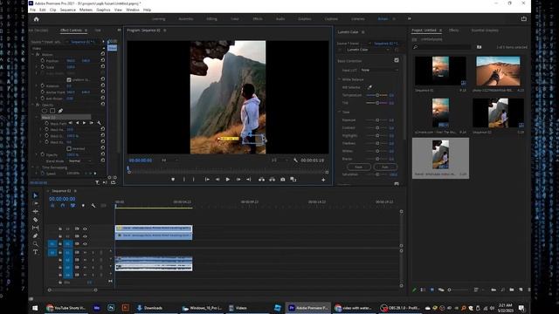
Task: Collapse Tone section in Lumetri
Action: (x=340, y=112)
